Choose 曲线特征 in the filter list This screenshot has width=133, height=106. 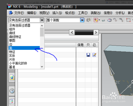24,37
